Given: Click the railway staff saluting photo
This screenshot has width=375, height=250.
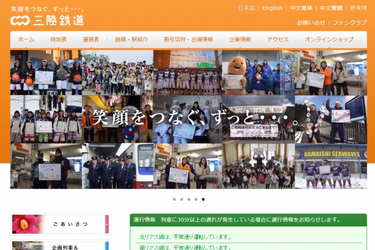Looking at the screenshot, I should [x=117, y=166].
